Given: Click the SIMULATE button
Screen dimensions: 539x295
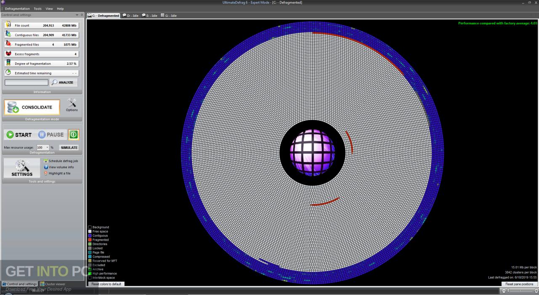Looking at the screenshot, I should (69, 148).
